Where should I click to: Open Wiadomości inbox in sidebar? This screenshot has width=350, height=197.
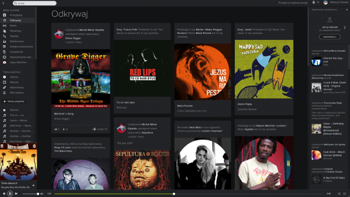(x=17, y=41)
